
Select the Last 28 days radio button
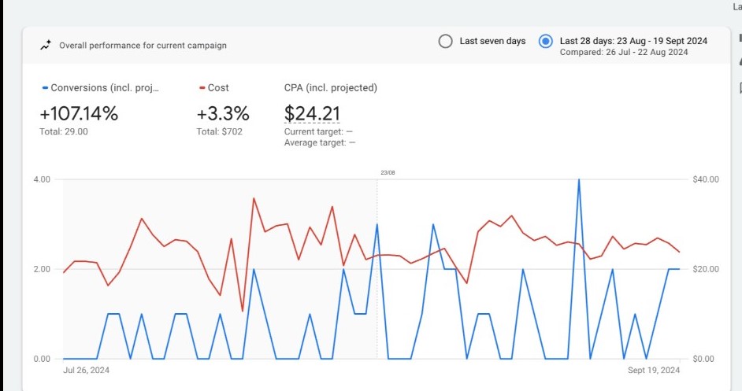[545, 42]
